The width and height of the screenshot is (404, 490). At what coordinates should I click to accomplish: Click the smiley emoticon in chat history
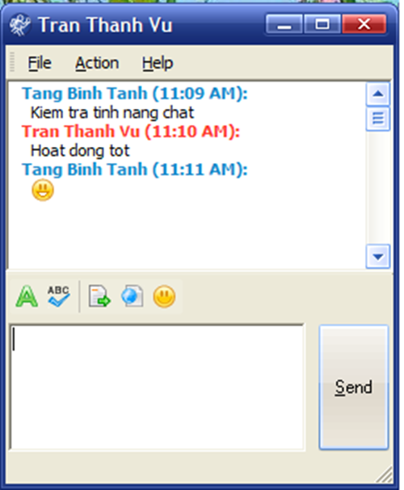(43, 190)
